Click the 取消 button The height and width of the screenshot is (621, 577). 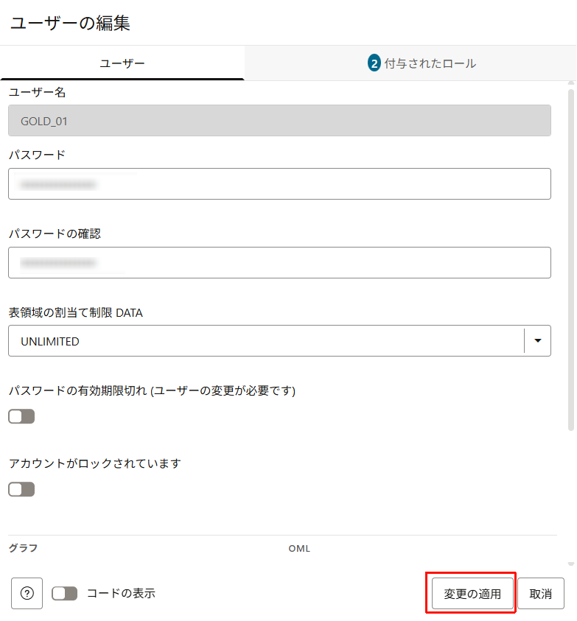(541, 593)
